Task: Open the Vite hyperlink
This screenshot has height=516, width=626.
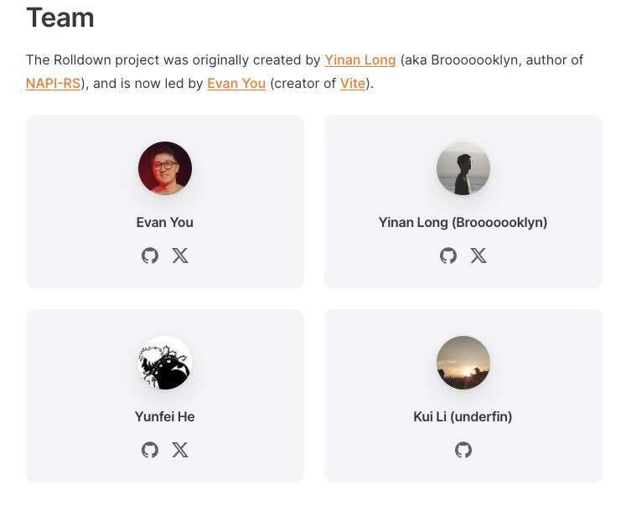Action: coord(353,84)
